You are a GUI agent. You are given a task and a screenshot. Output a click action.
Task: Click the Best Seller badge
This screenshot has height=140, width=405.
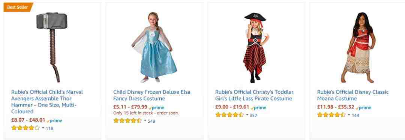[x=18, y=7]
